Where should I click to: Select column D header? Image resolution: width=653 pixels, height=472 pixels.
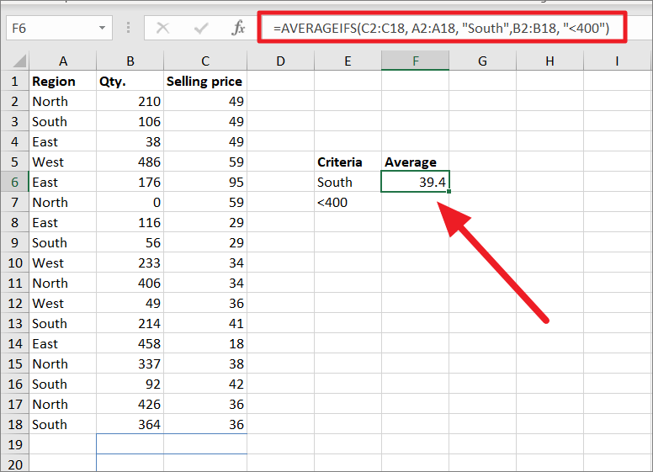point(281,61)
